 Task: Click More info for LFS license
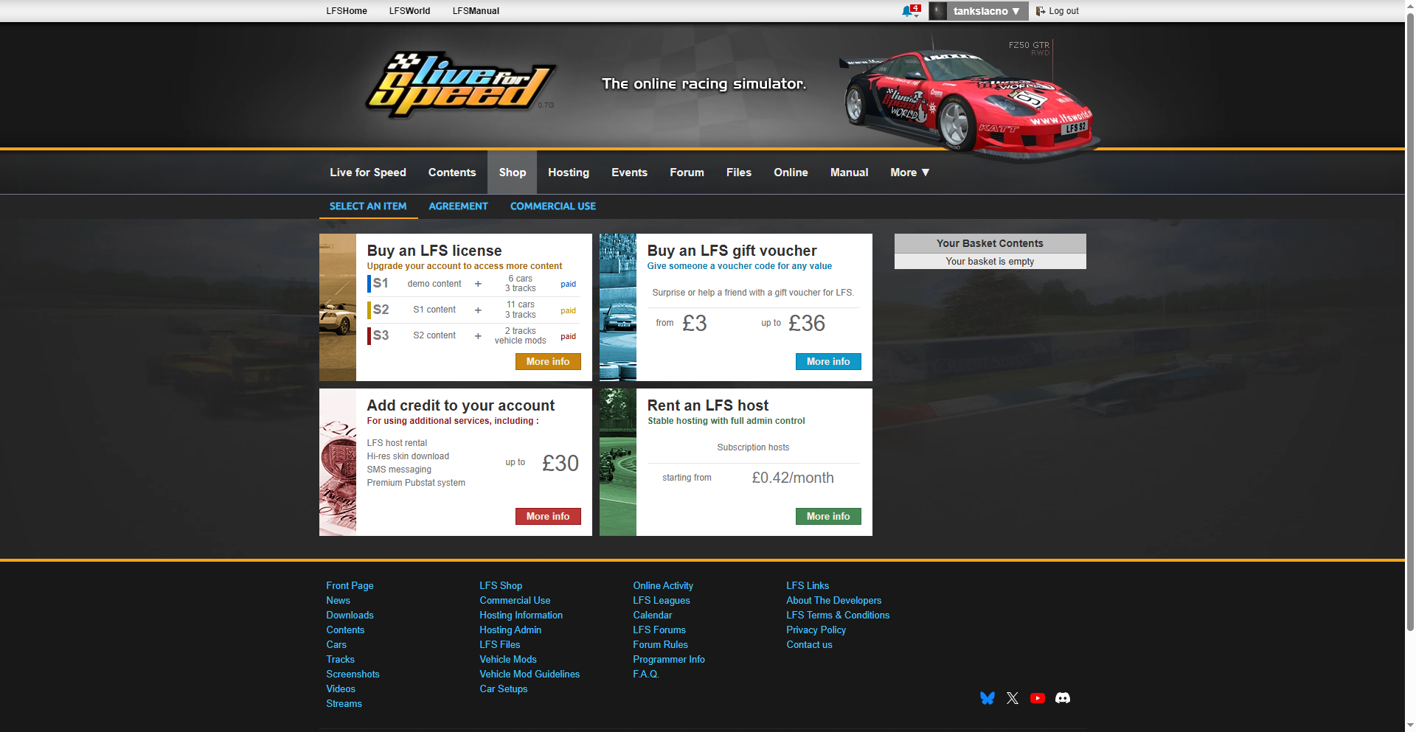[x=548, y=362]
